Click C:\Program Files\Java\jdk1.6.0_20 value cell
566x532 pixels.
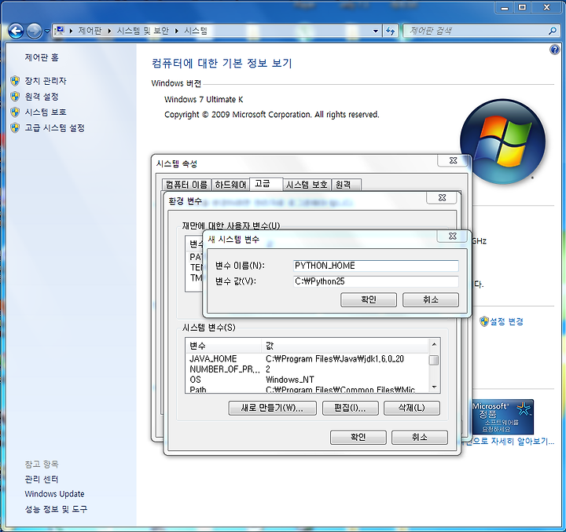pyautogui.click(x=335, y=359)
